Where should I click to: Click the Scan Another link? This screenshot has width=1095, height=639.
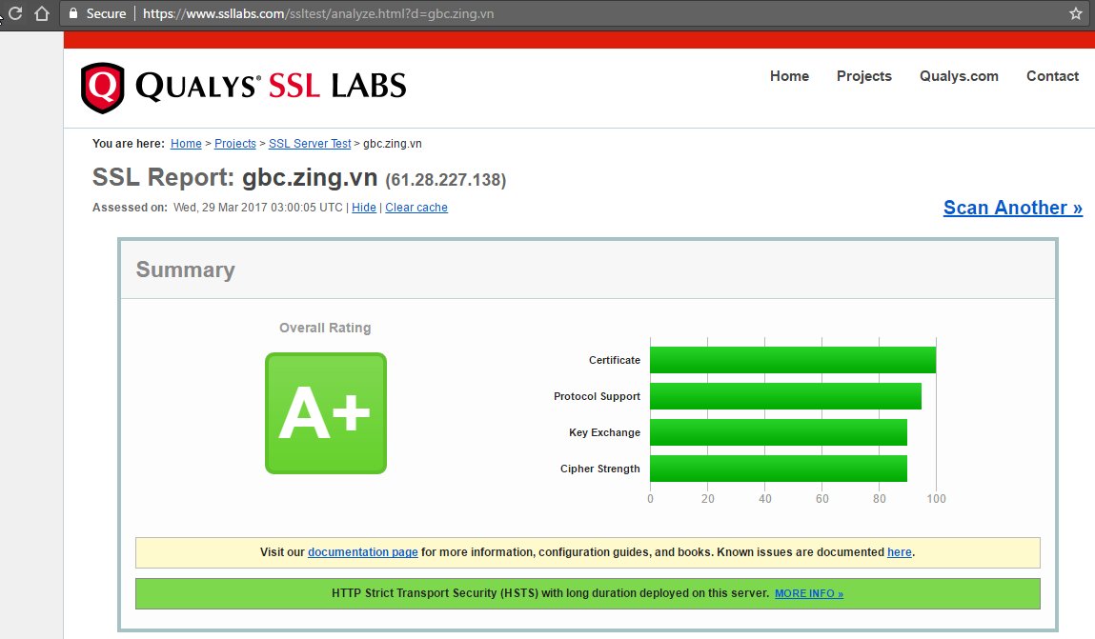point(1013,208)
